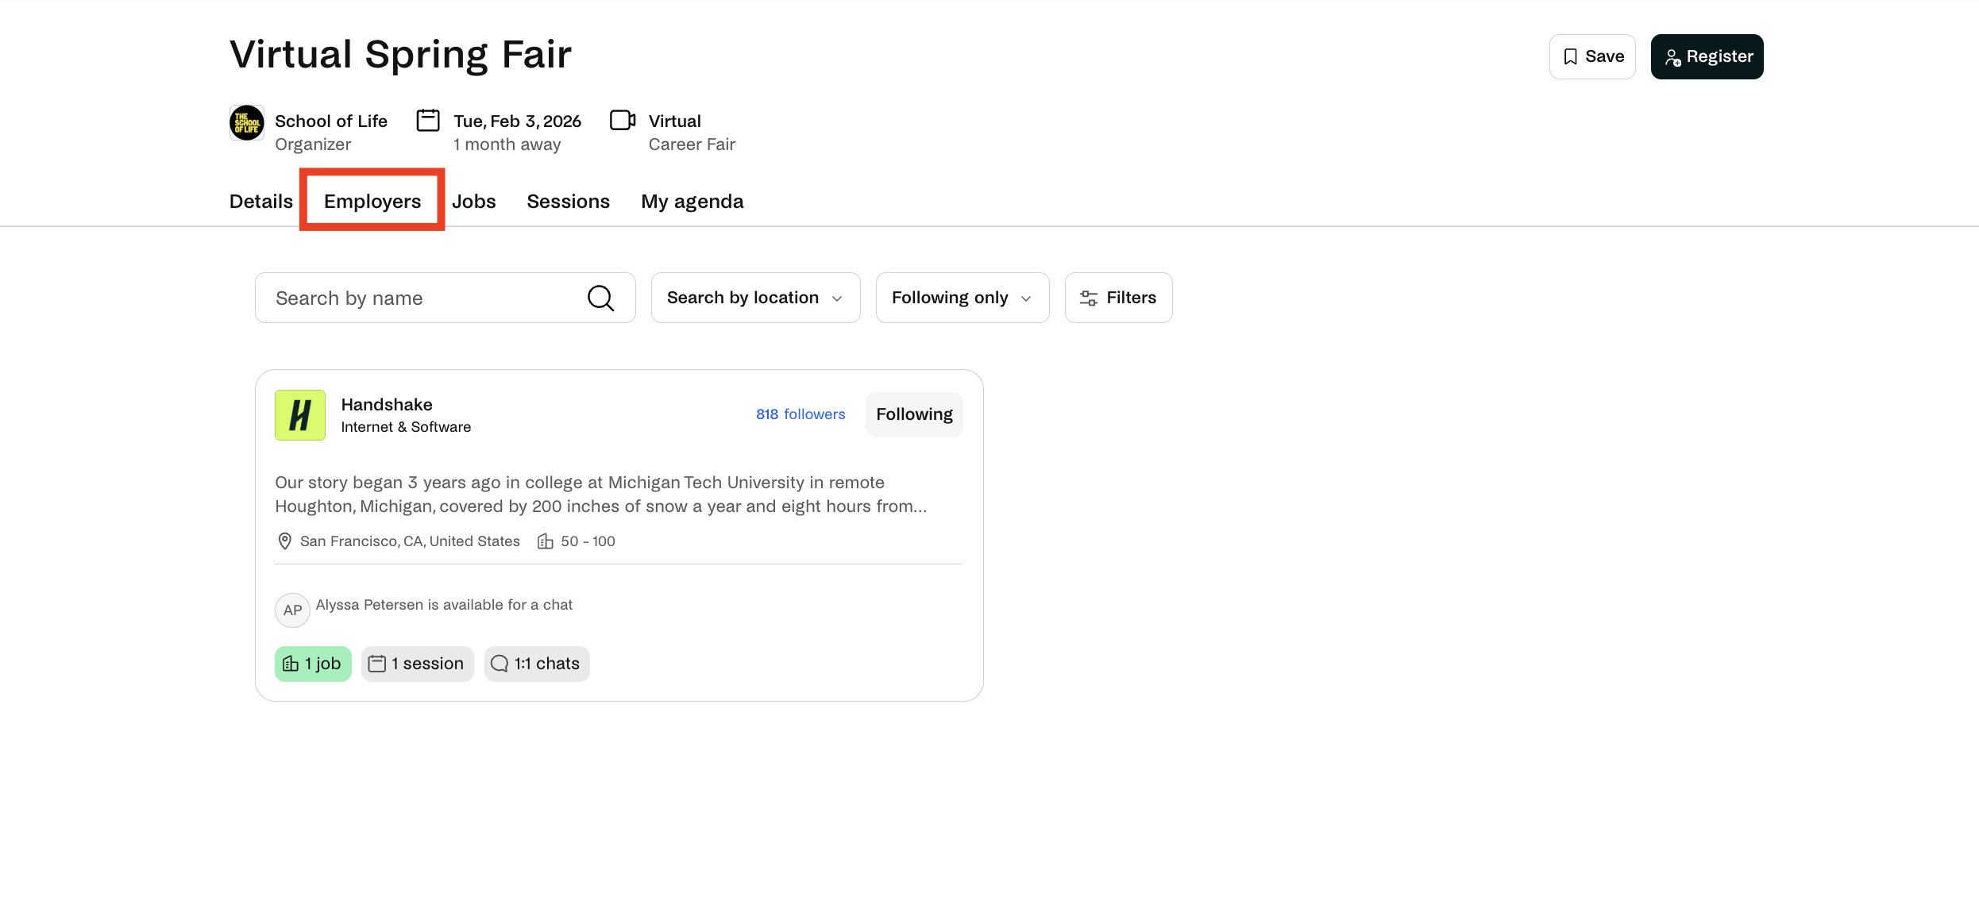Open the Search by location dropdown

click(755, 298)
